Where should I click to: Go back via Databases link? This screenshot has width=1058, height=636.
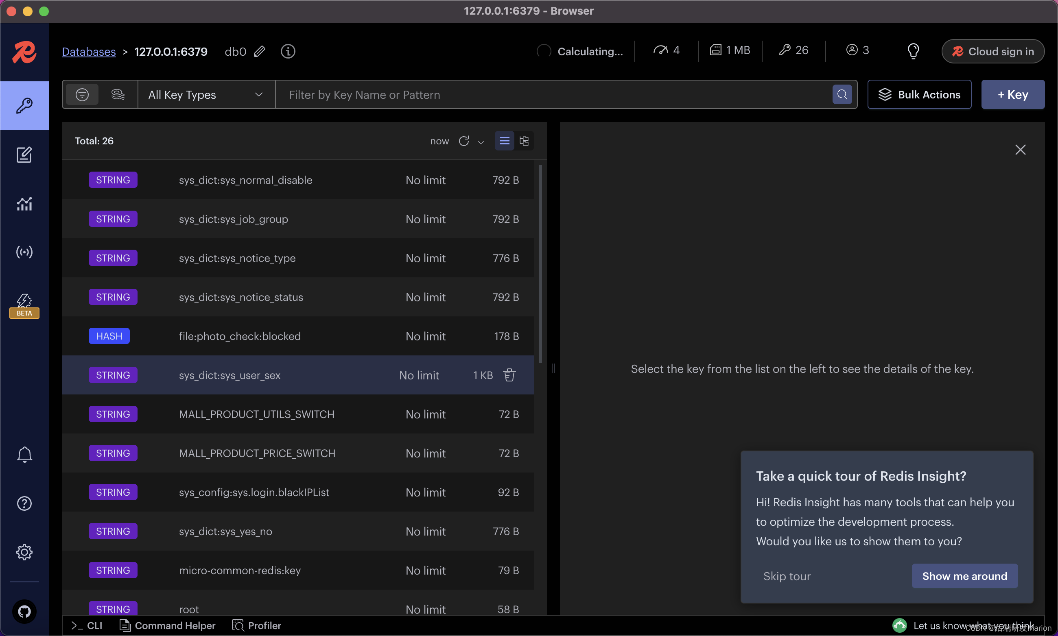point(89,51)
